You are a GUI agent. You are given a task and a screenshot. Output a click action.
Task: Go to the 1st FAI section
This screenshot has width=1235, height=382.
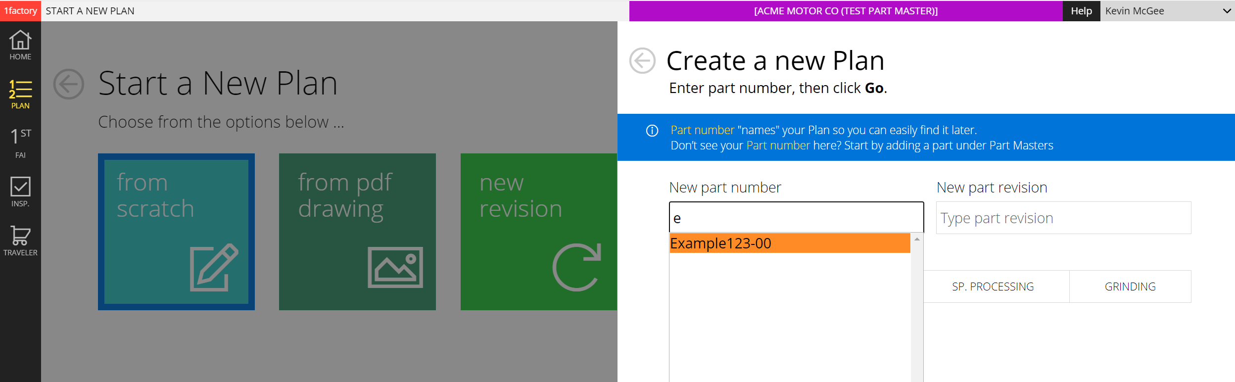point(20,143)
